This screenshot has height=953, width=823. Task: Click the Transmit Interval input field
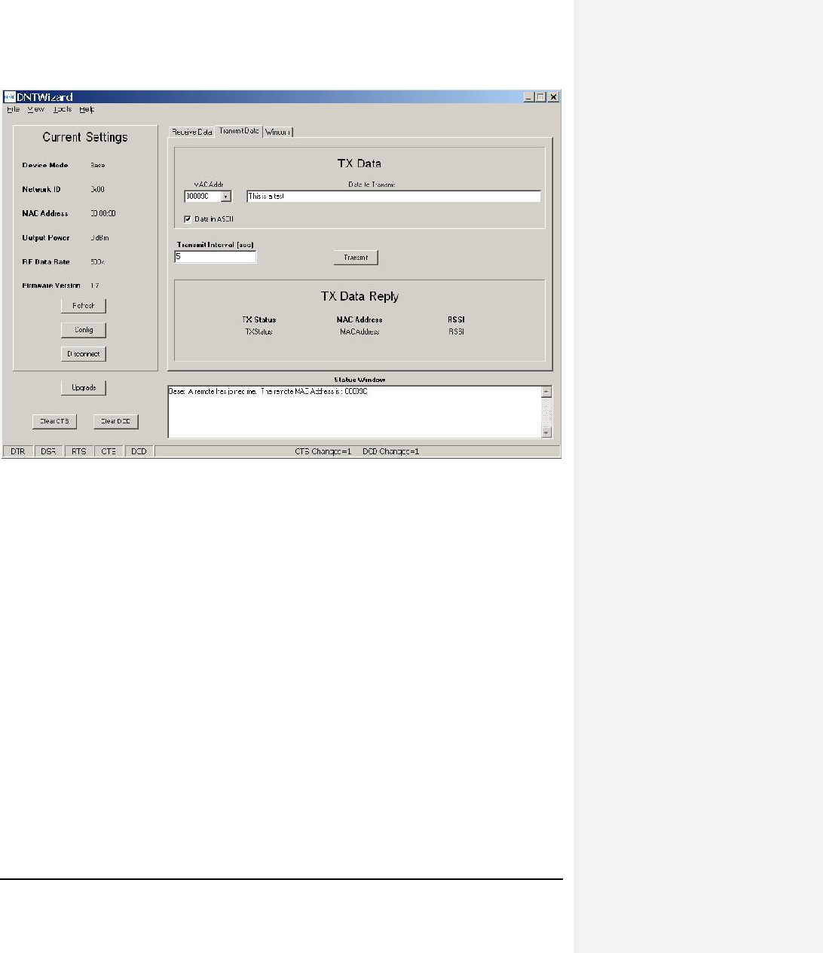[x=216, y=257]
